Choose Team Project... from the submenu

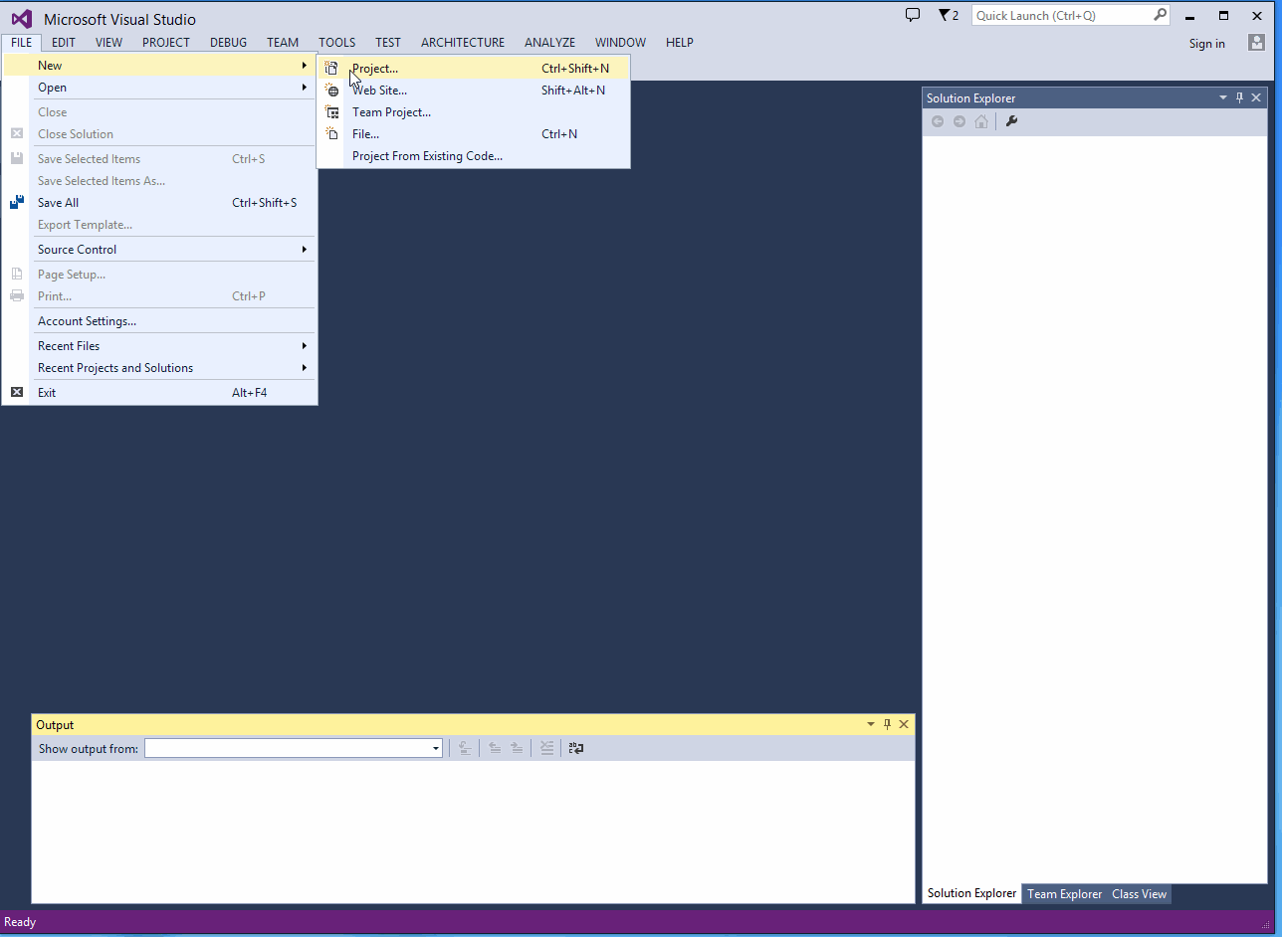474,112
